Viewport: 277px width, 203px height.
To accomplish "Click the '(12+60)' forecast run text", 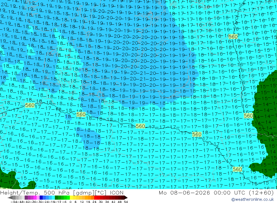I will 261,192.
